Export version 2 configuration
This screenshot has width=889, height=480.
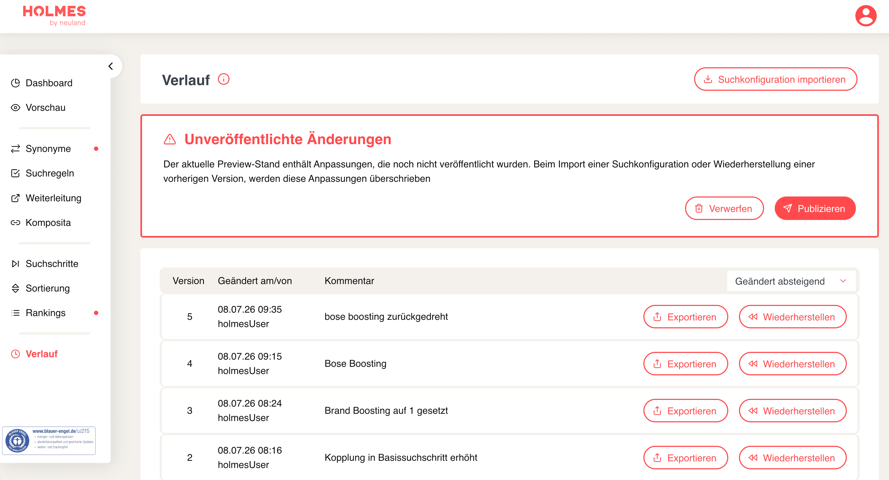tap(685, 457)
